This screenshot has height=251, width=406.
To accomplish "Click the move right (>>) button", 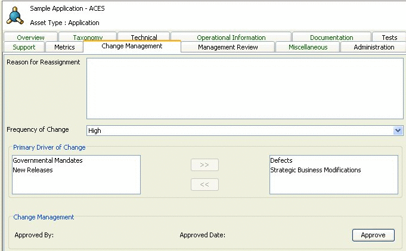I will [204, 165].
